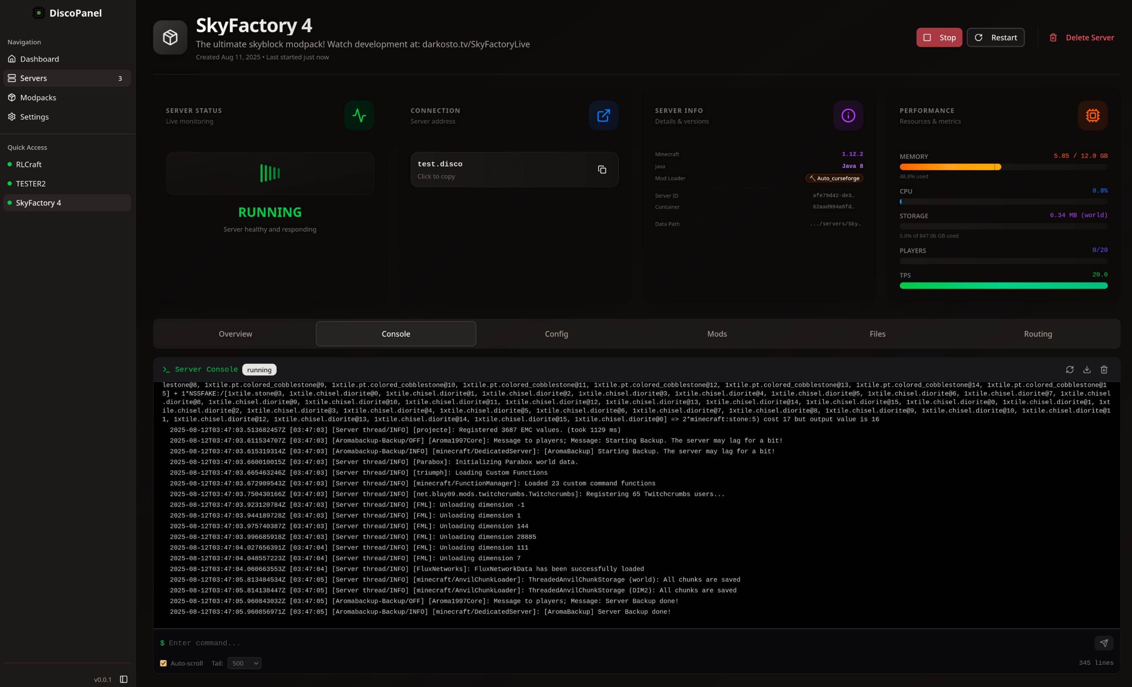Click the 0/20 players value

coord(1100,250)
